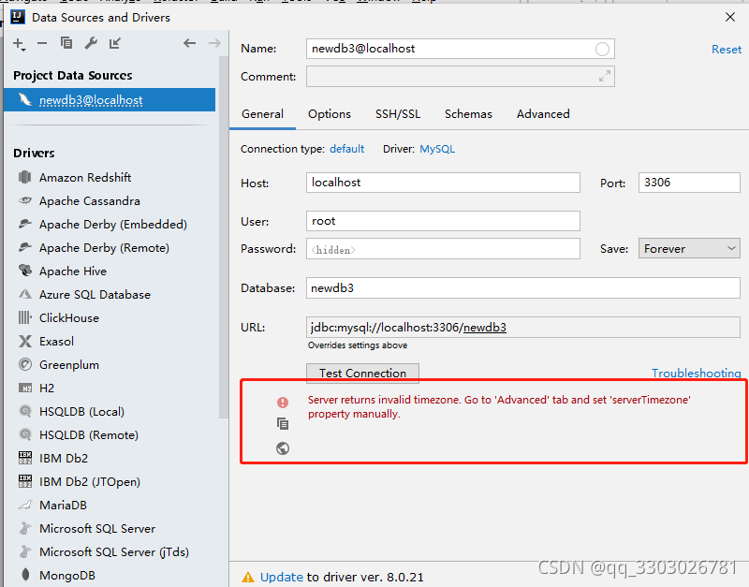The width and height of the screenshot is (749, 587).
Task: Click the Duplicate data source icon
Action: 66,43
